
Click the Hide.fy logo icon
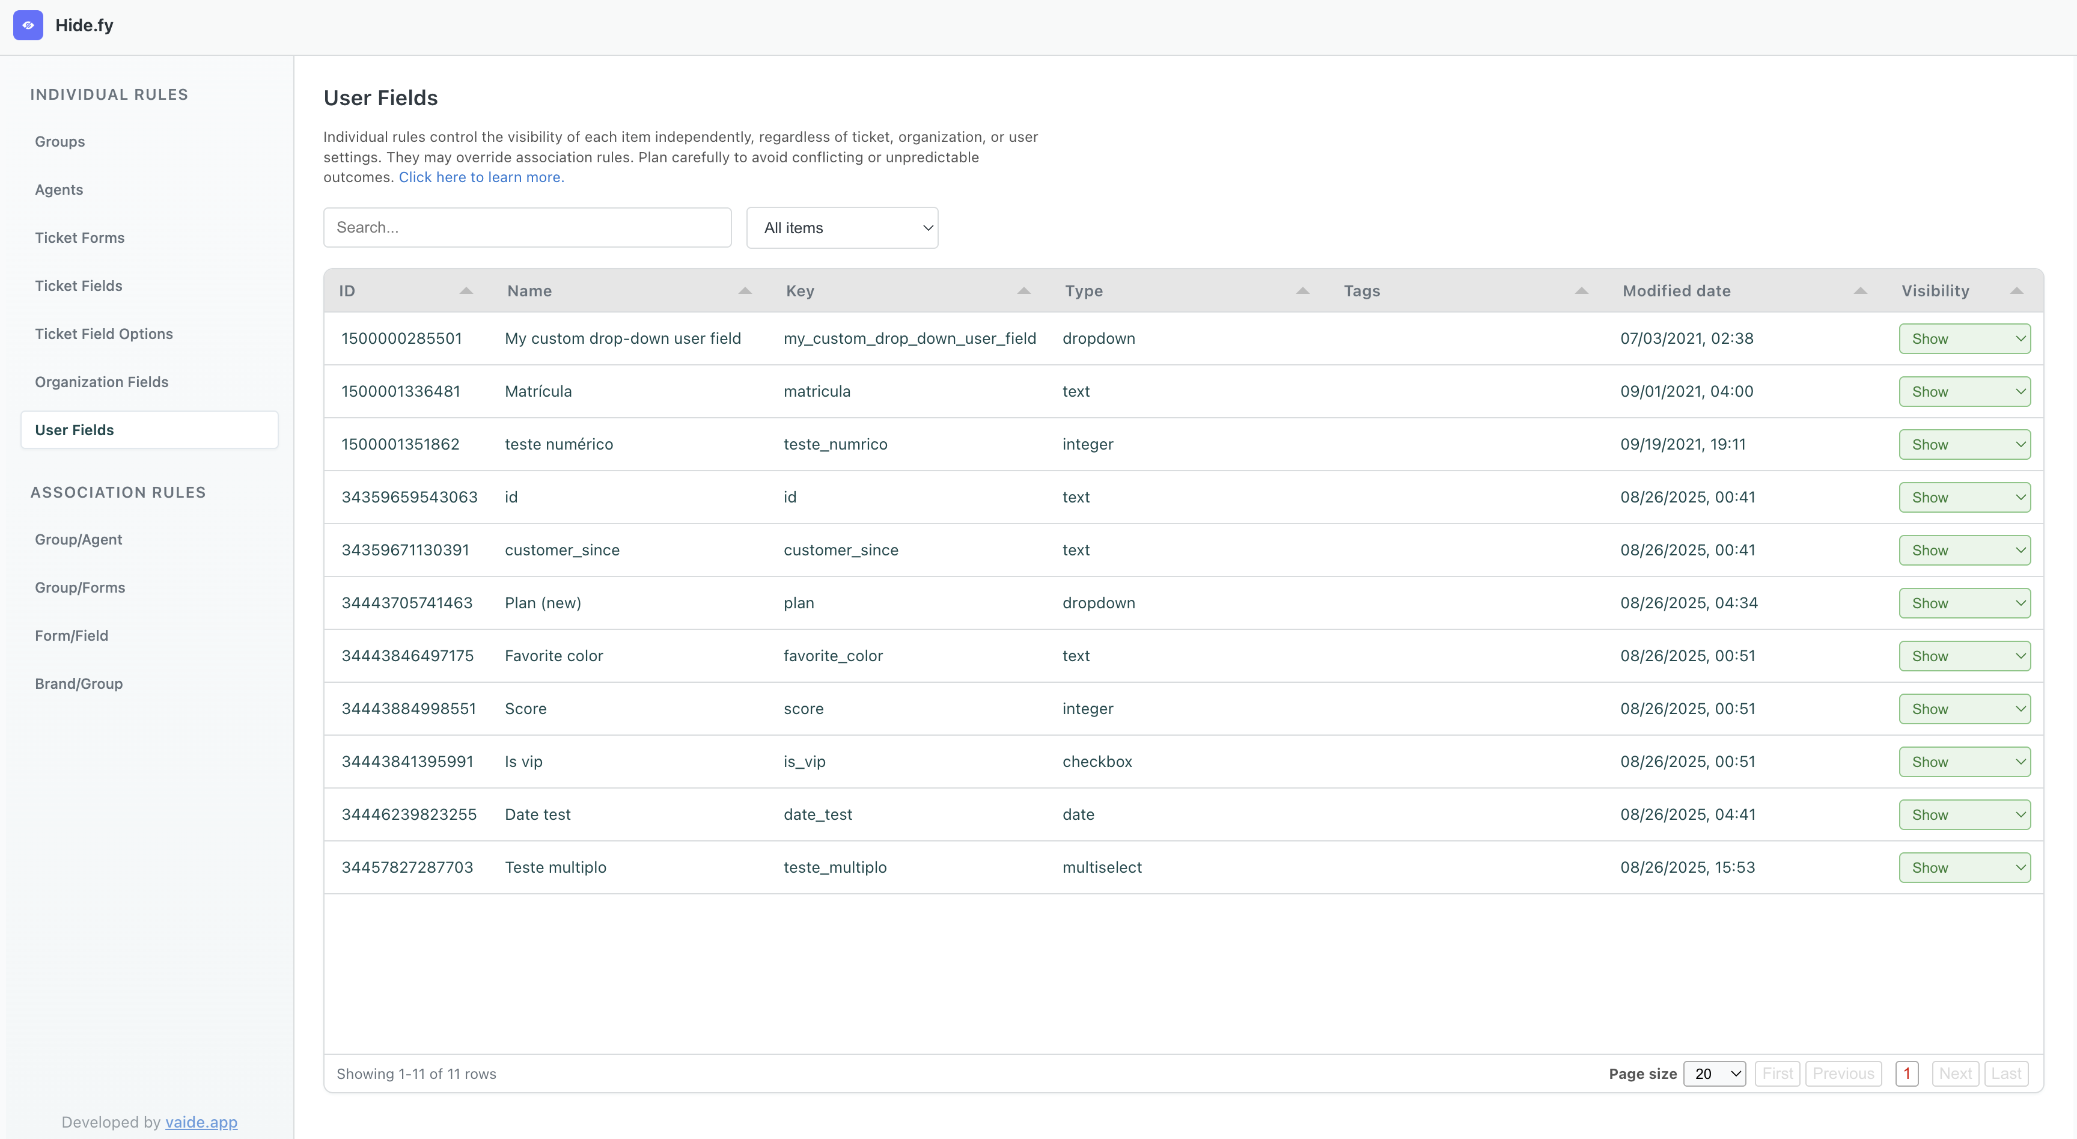tap(28, 25)
